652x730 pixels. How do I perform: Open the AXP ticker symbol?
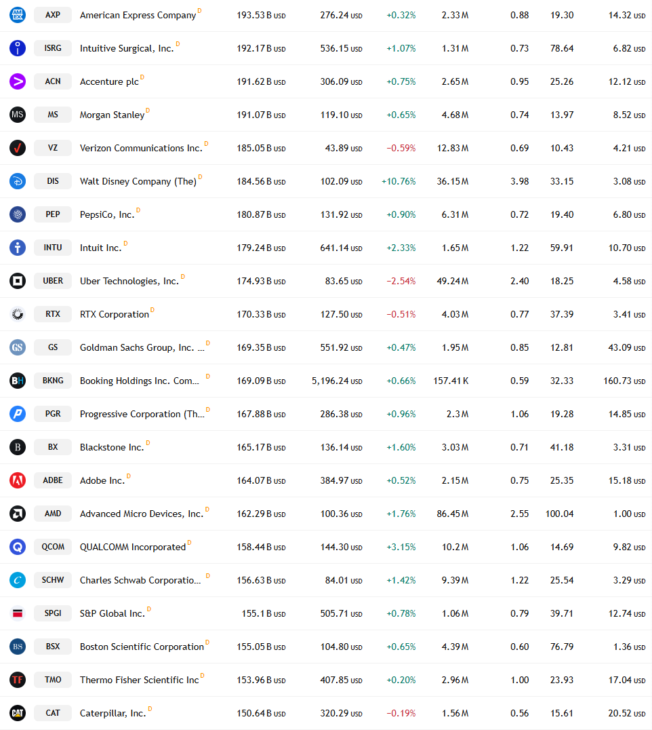click(x=53, y=15)
